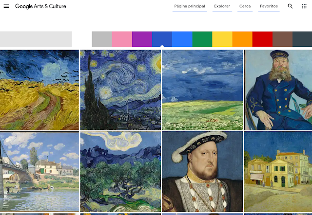Viewport: 312px width, 215px height.
Task: Open the hamburger main menu
Action: click(x=6, y=6)
